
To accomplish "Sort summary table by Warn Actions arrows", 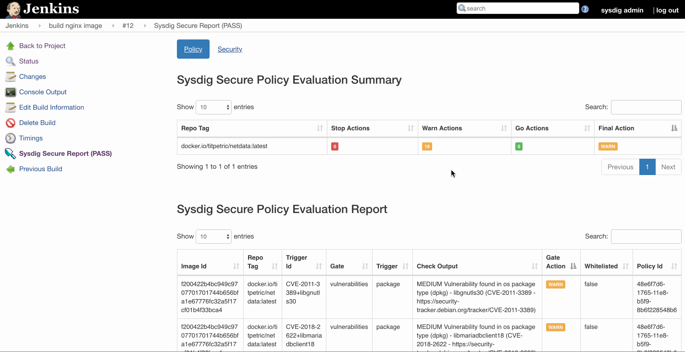I will 504,128.
